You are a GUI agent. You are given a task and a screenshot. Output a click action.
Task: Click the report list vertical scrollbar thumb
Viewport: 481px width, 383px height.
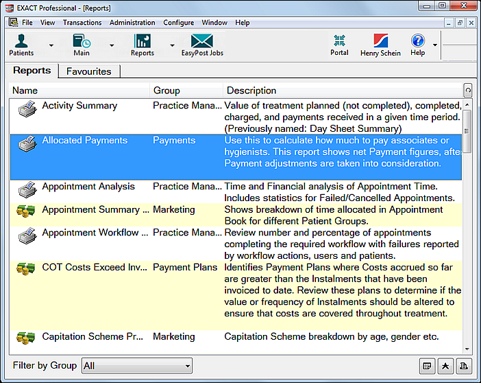pyautogui.click(x=467, y=132)
